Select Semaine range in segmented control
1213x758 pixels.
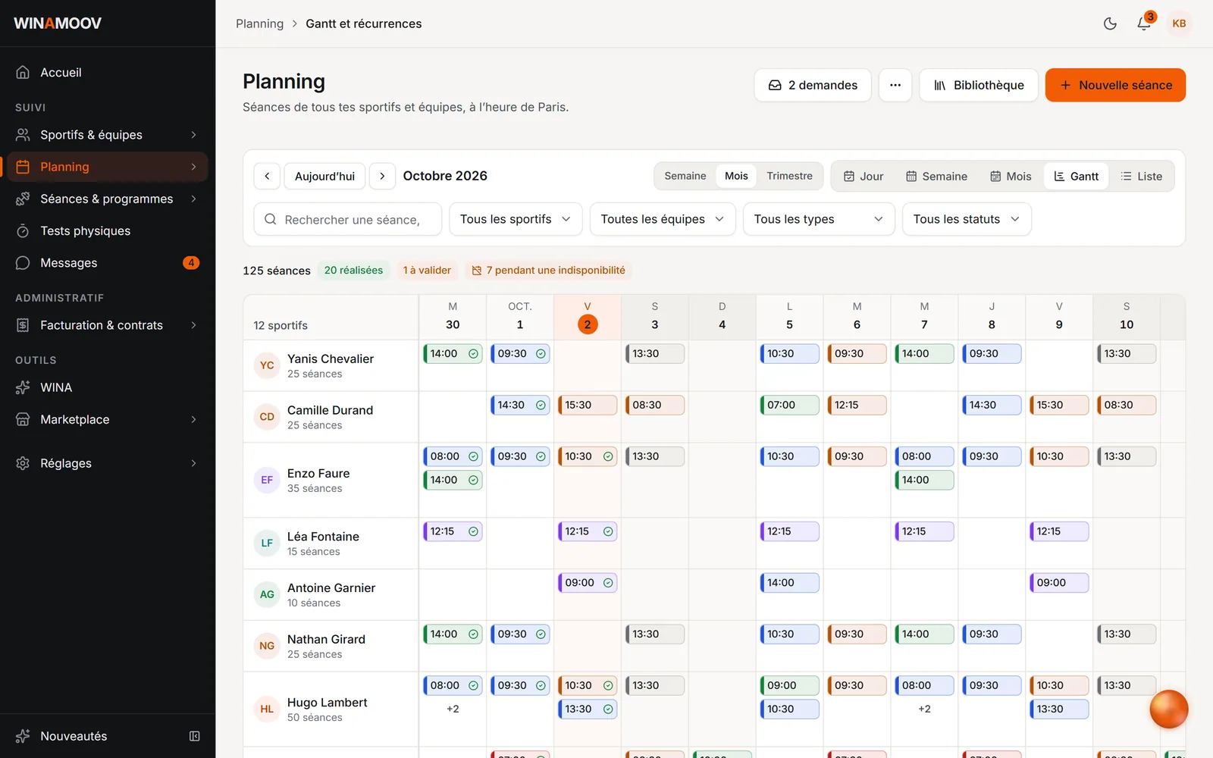pos(685,176)
